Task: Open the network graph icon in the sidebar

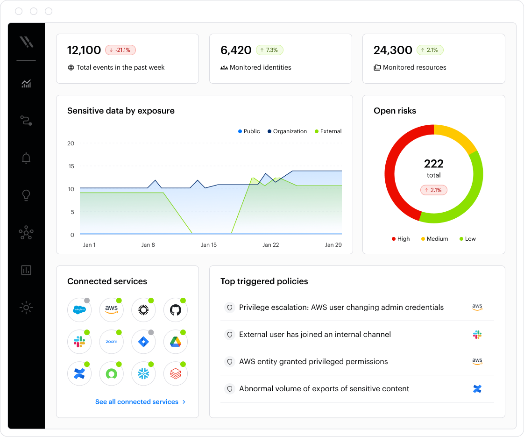Action: [x=26, y=233]
